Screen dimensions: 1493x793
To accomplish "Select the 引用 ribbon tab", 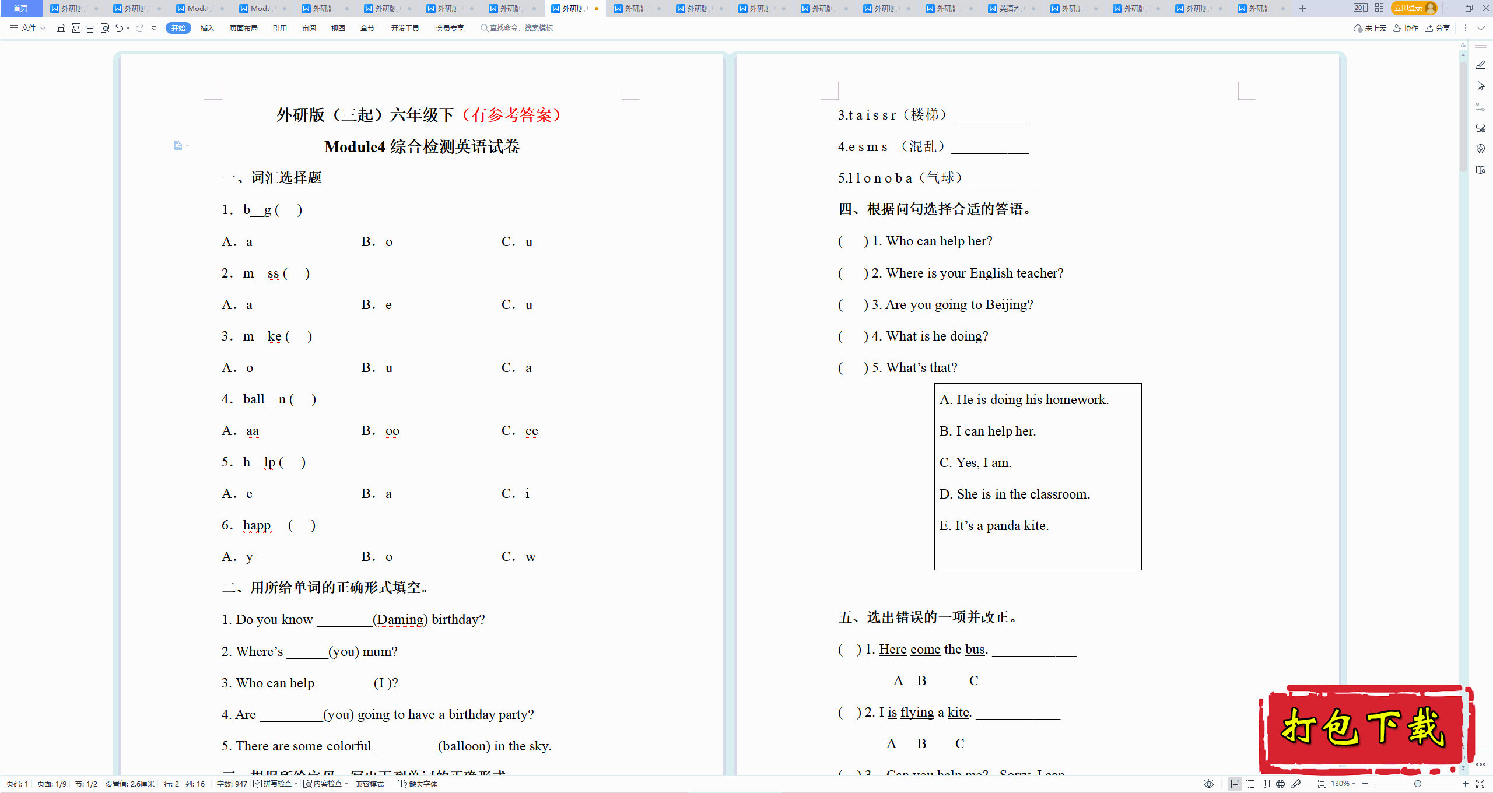I will 279,28.
